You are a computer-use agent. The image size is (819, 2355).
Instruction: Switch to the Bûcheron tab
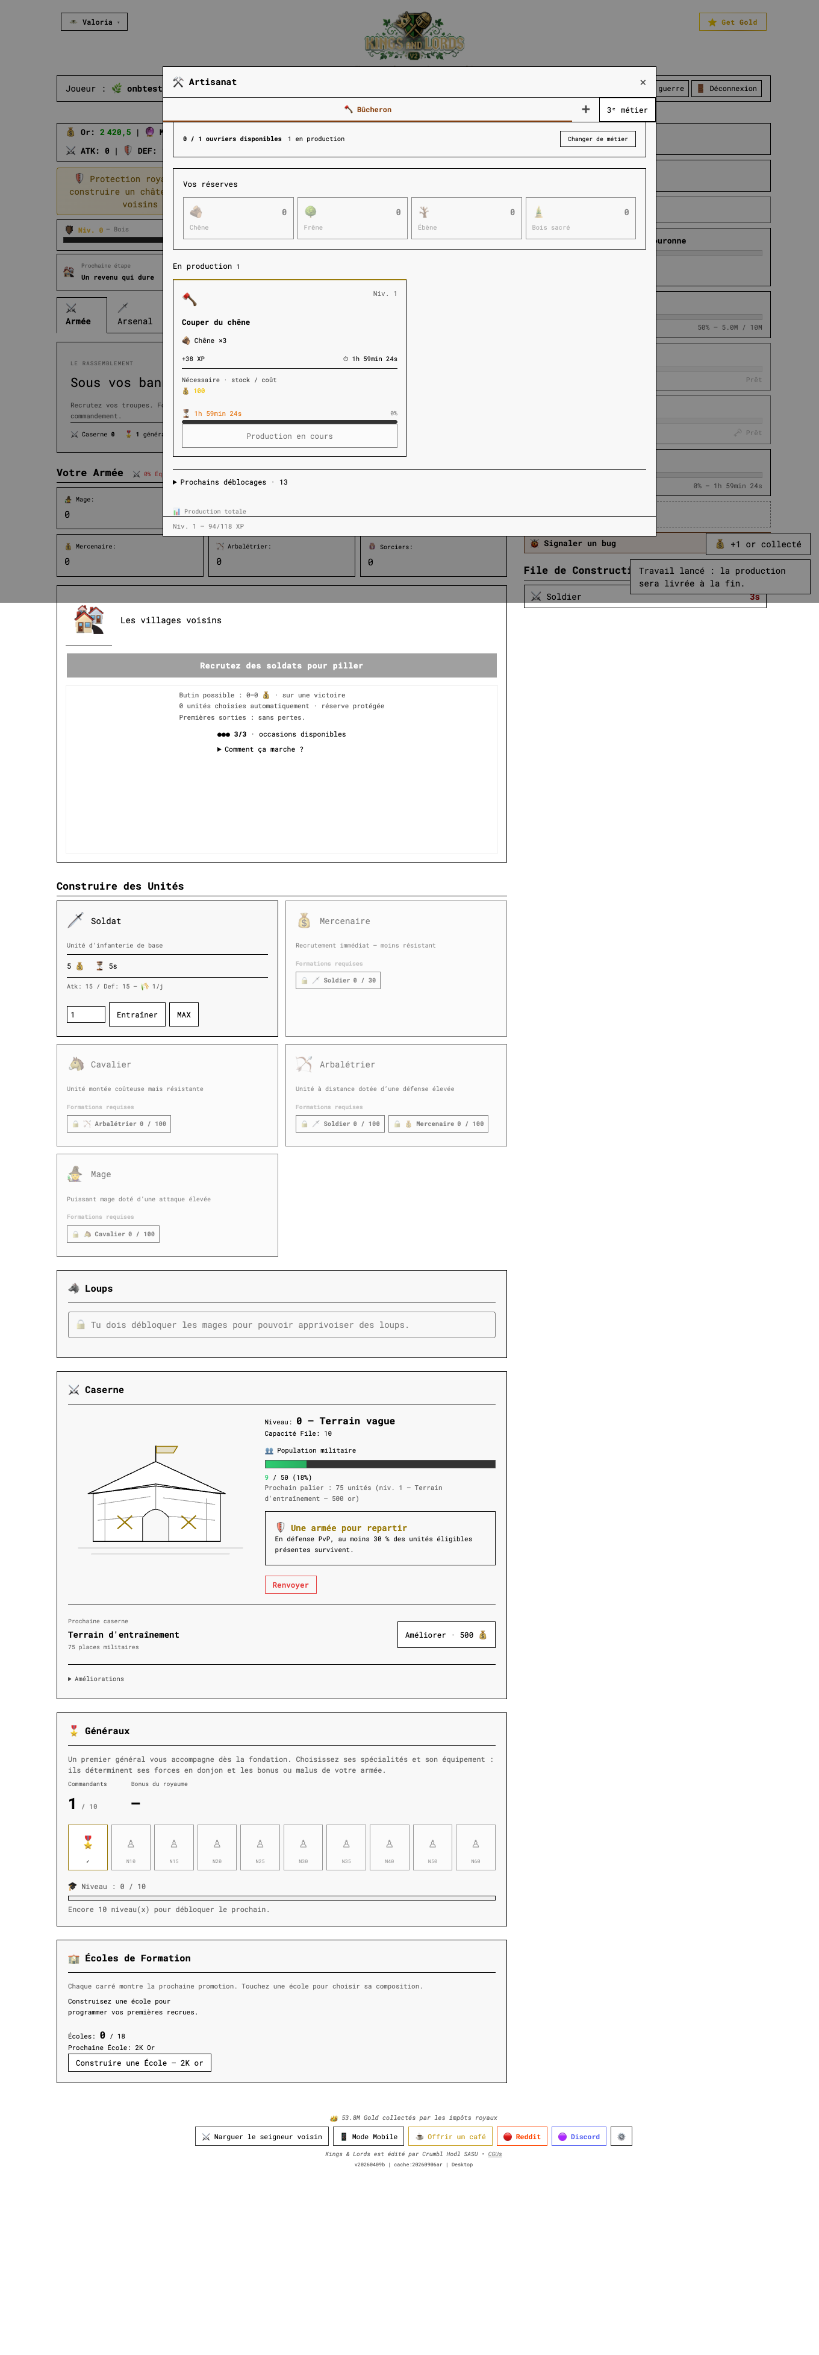click(x=368, y=108)
